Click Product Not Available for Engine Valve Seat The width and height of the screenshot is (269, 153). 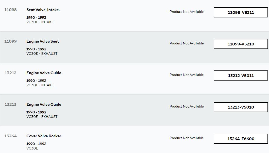(x=187, y=43)
